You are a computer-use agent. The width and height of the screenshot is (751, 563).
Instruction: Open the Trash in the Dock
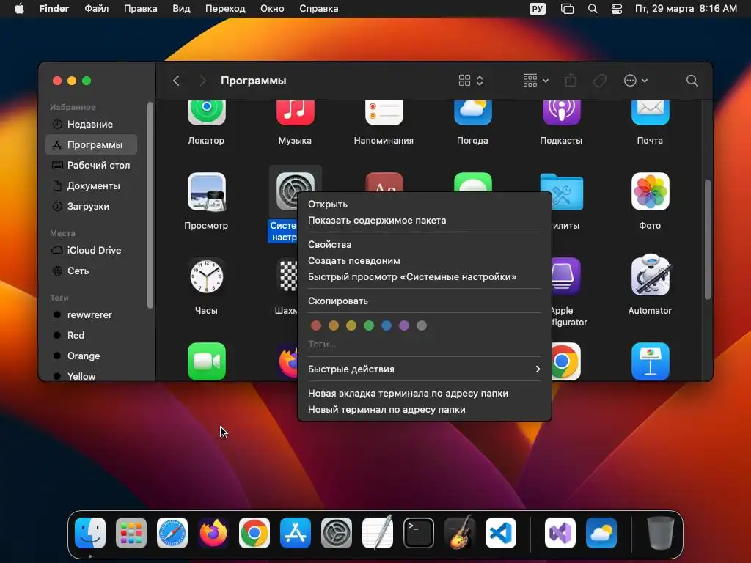(x=661, y=533)
